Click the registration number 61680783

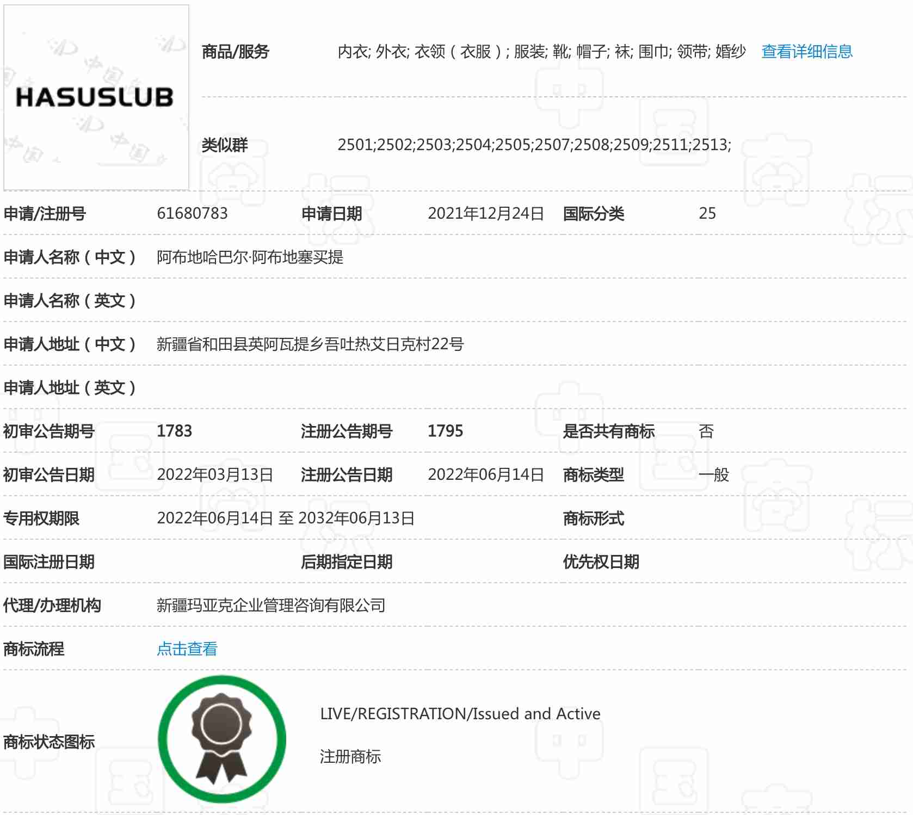click(x=192, y=213)
